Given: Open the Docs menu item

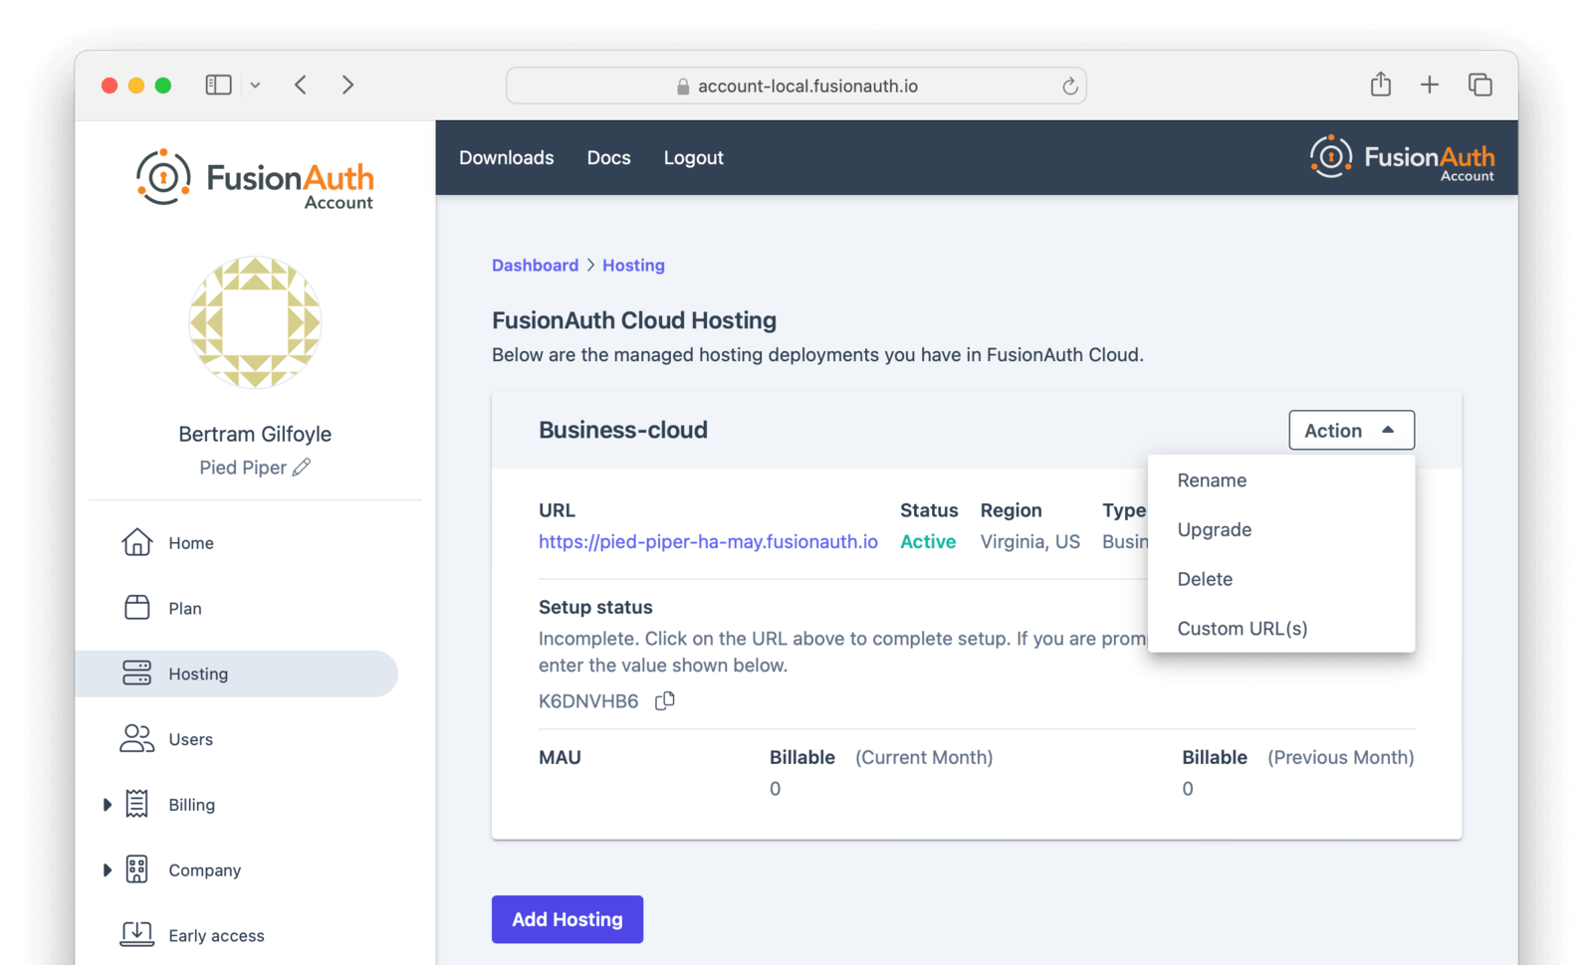Looking at the screenshot, I should click(608, 157).
